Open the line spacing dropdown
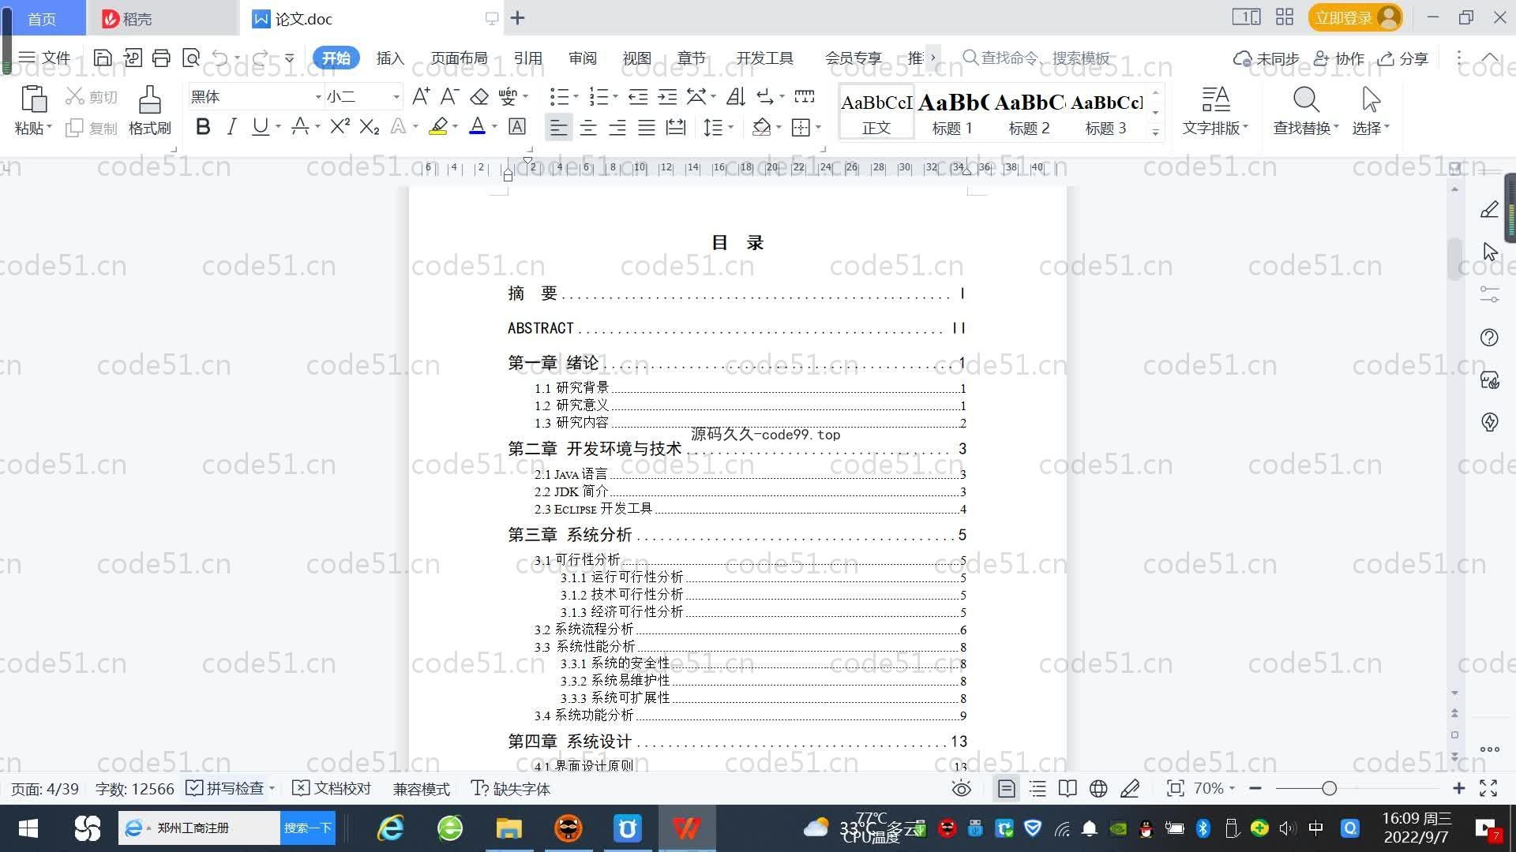The width and height of the screenshot is (1516, 852). [x=731, y=127]
